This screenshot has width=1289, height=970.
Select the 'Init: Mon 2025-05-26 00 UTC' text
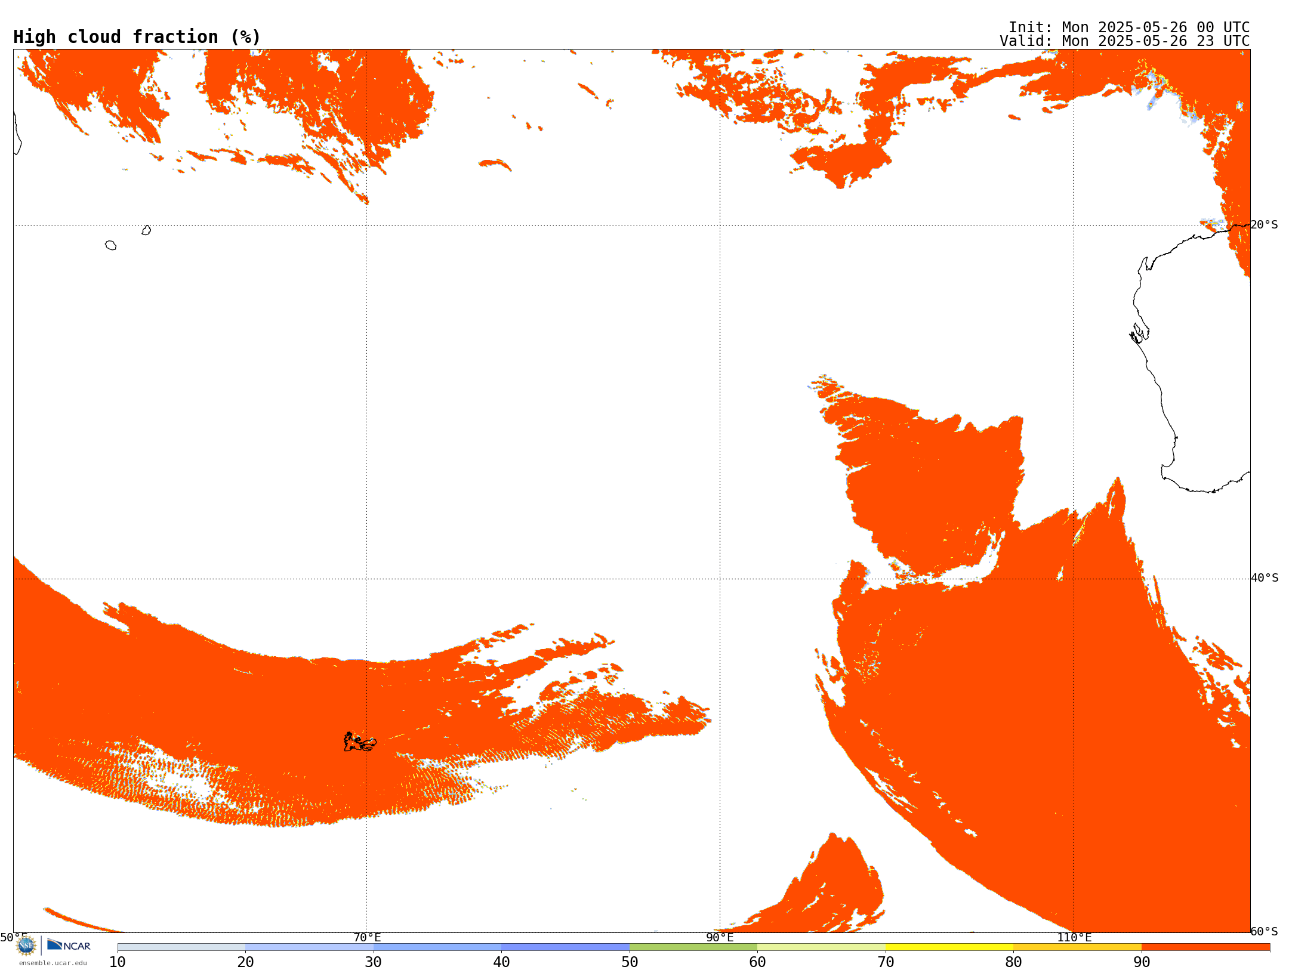pos(1128,27)
